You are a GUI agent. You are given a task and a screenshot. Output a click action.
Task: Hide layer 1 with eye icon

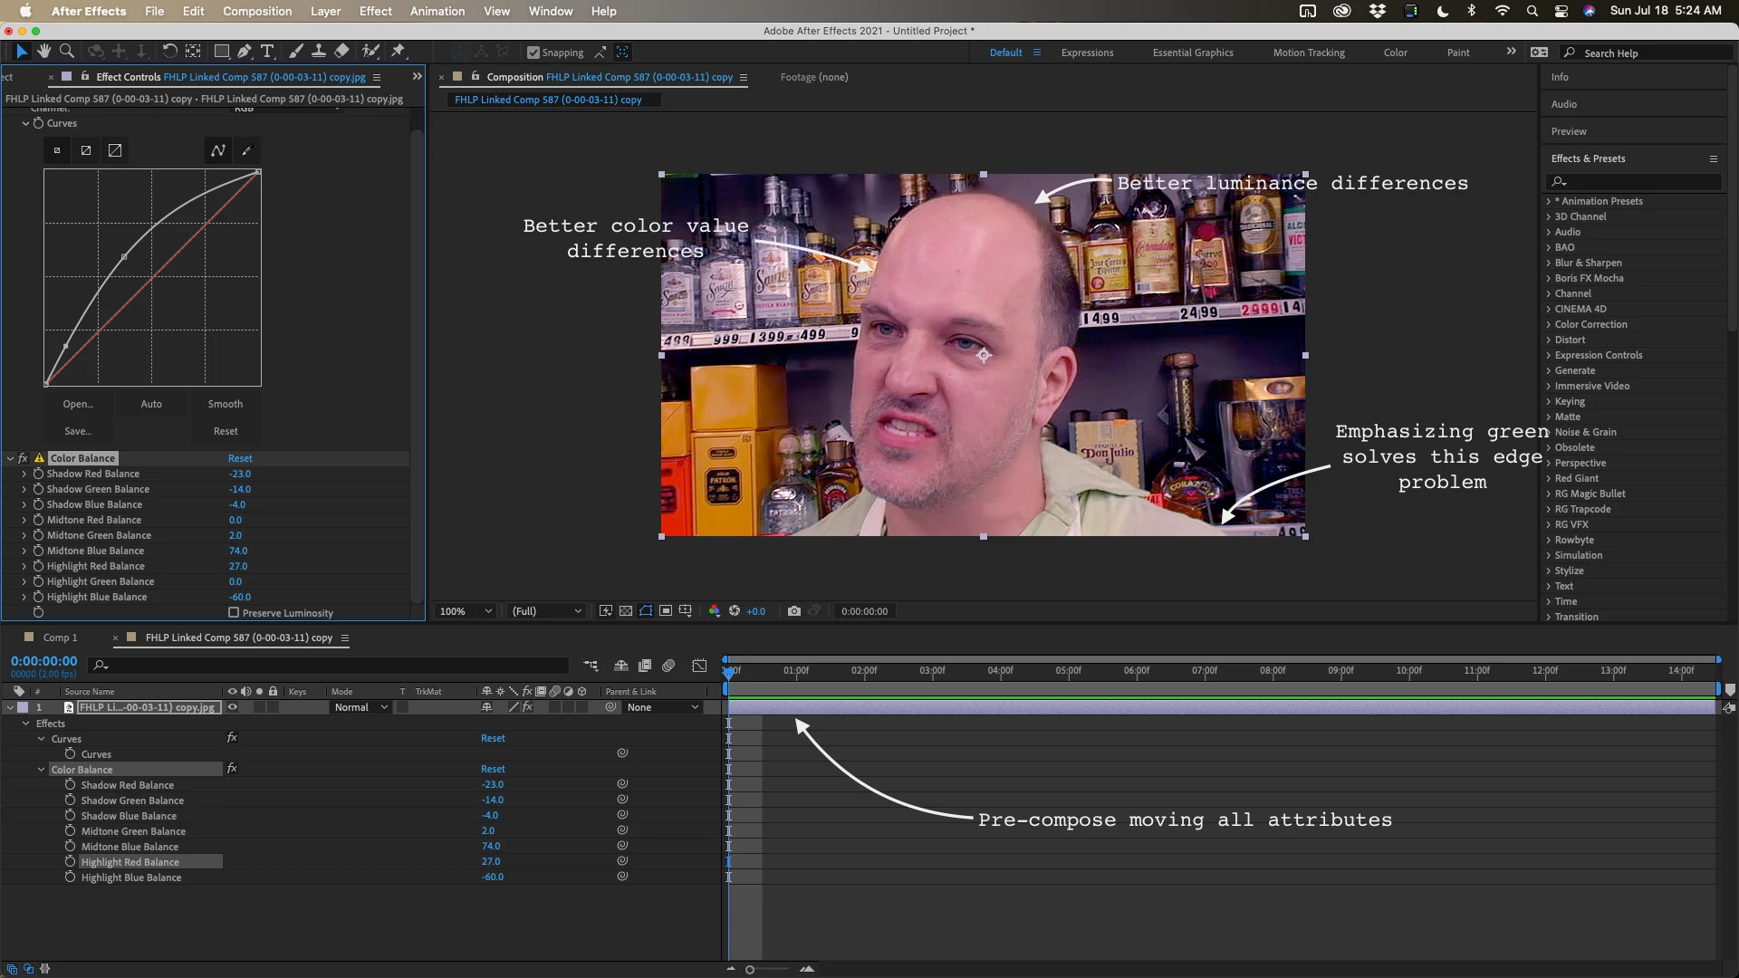point(233,707)
